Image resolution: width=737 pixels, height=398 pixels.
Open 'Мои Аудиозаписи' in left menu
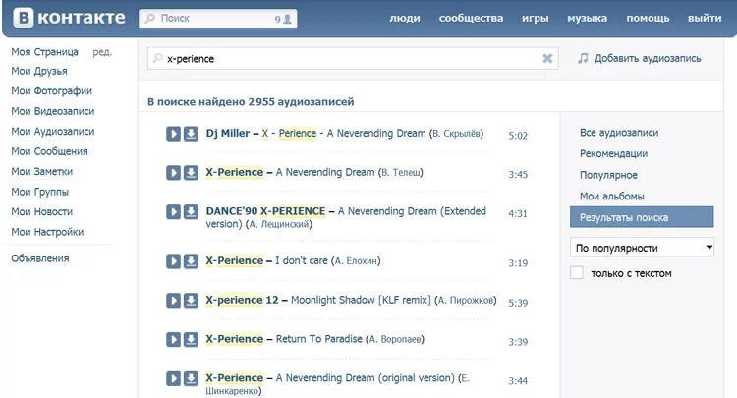click(53, 132)
